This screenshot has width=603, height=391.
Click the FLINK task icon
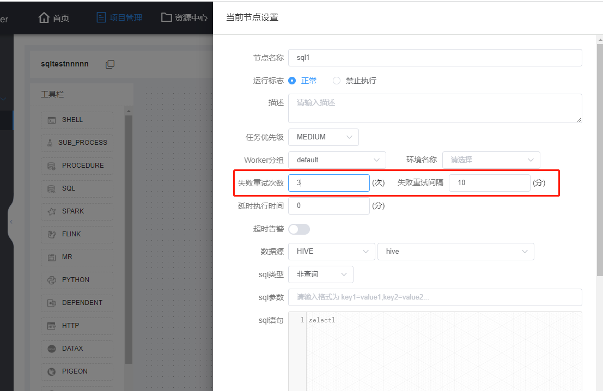(x=52, y=235)
